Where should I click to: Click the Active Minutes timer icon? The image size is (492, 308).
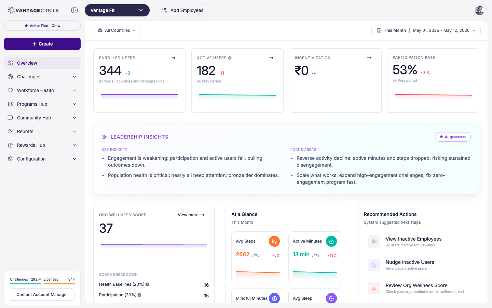coord(331,241)
